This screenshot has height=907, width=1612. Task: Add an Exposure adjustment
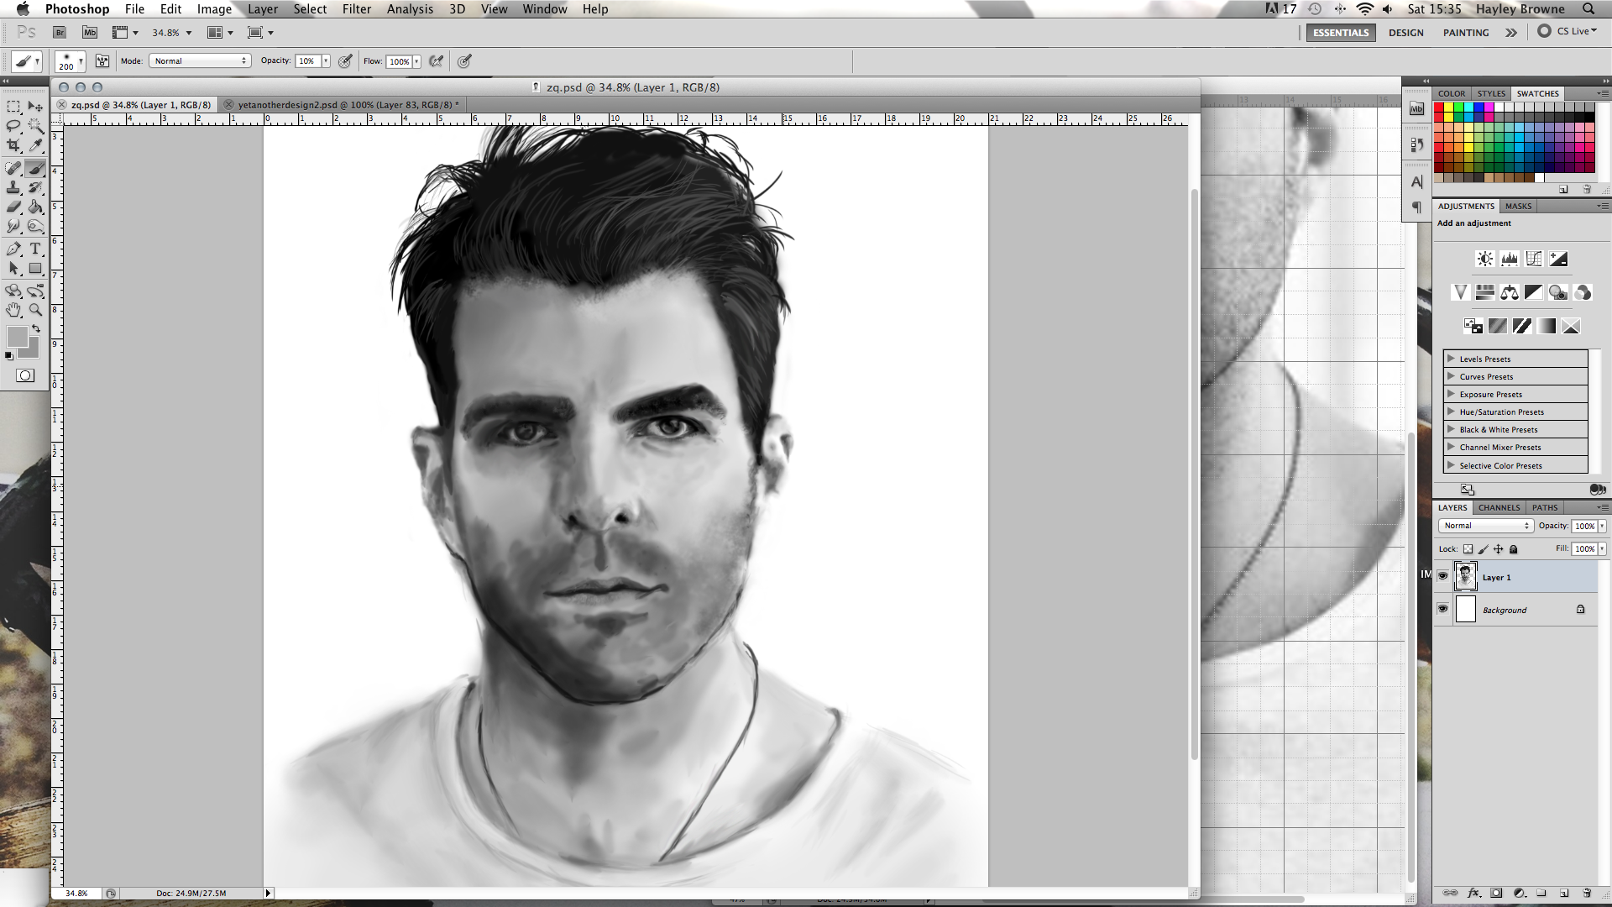click(x=1558, y=259)
